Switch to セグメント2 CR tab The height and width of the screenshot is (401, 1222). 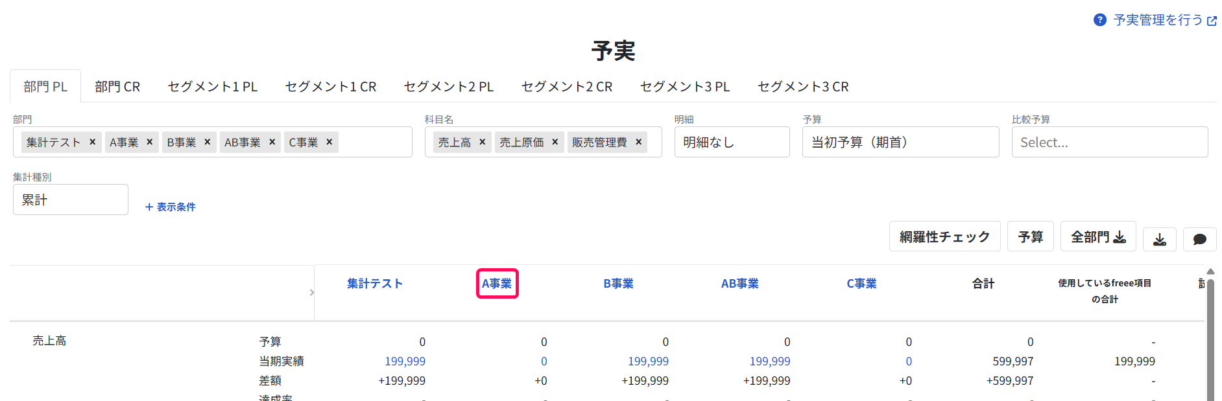click(567, 86)
